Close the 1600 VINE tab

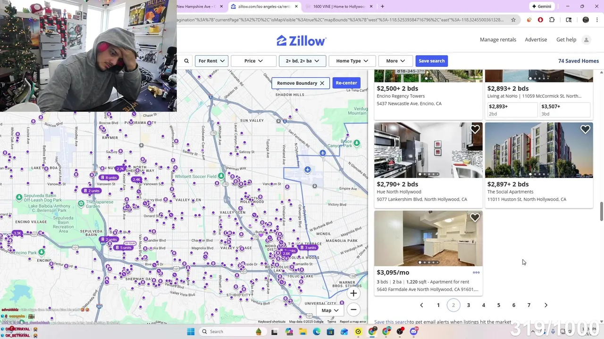(371, 7)
